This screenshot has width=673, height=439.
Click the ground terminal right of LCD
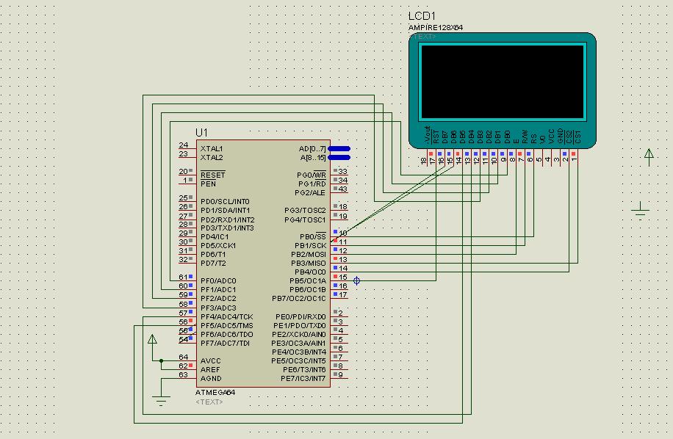point(640,211)
